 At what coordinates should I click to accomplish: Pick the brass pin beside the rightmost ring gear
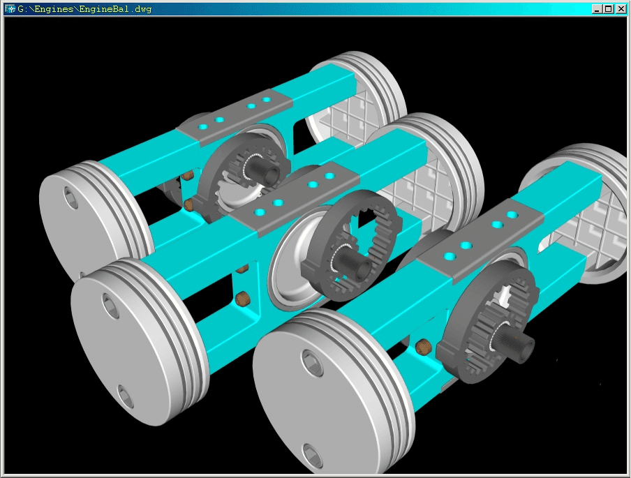(x=422, y=347)
